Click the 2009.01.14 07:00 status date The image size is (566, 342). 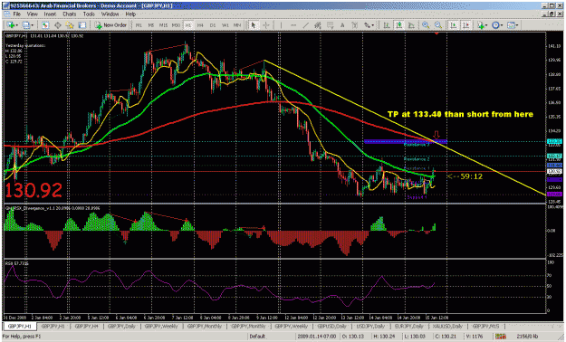[316, 337]
